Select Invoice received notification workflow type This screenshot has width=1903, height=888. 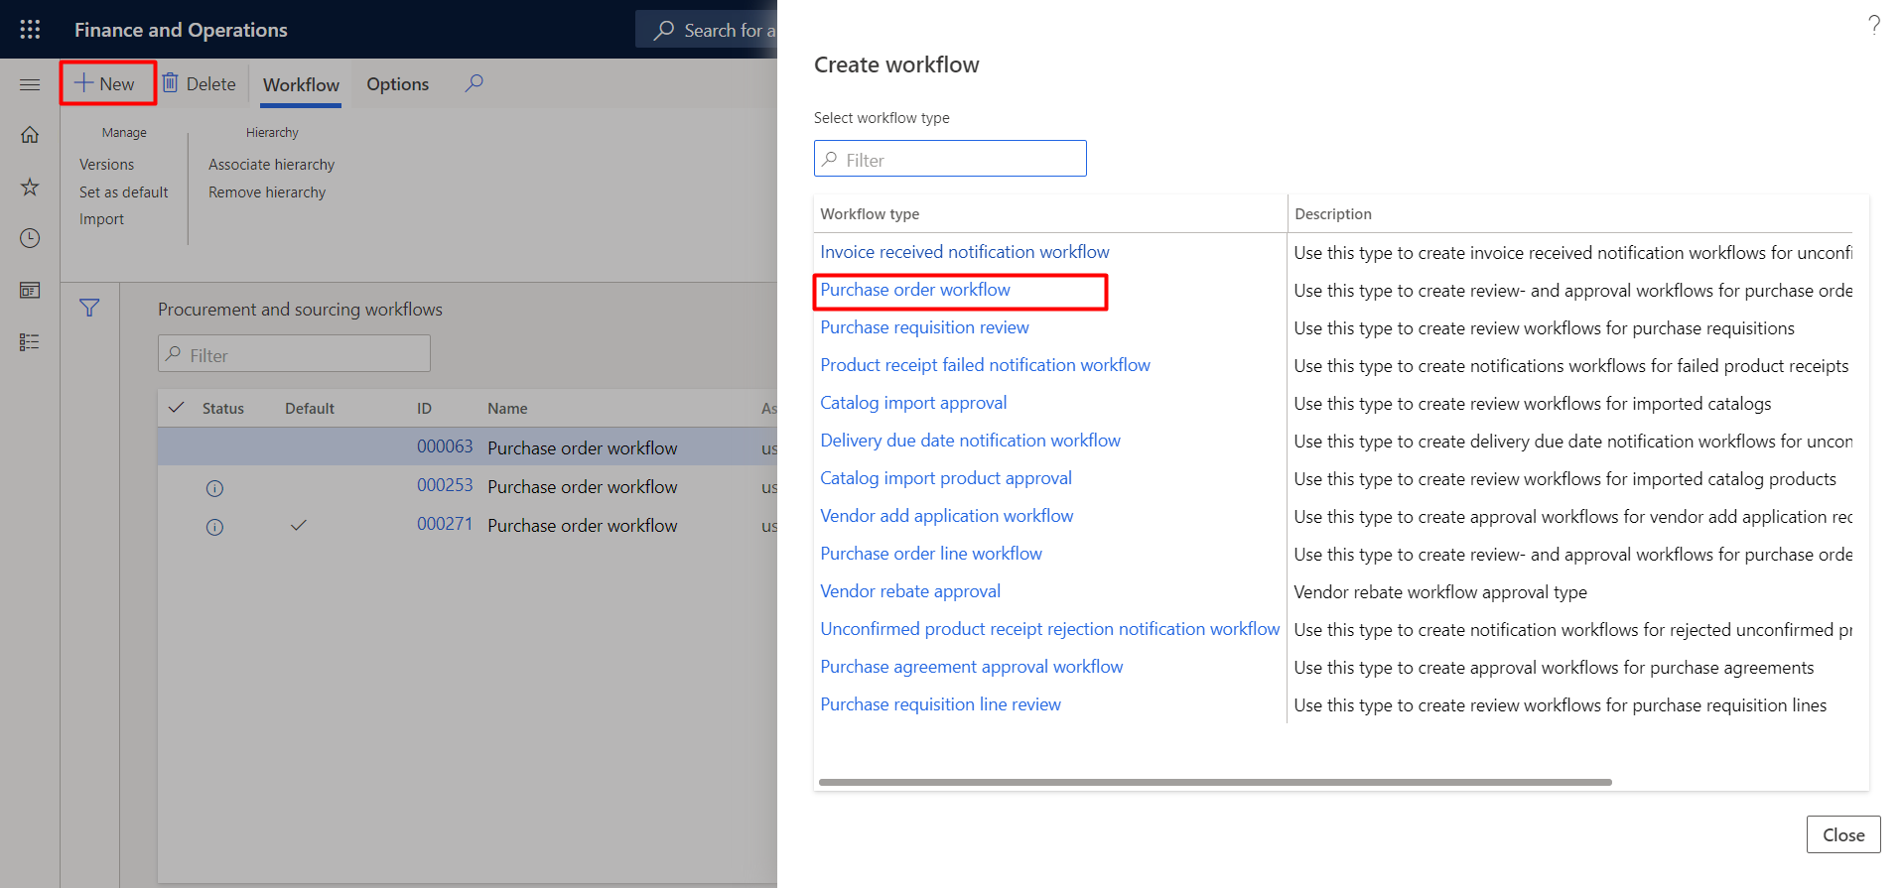pyautogui.click(x=964, y=252)
